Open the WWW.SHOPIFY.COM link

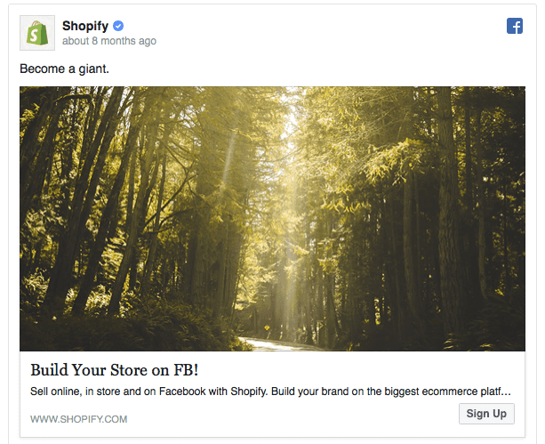point(79,419)
